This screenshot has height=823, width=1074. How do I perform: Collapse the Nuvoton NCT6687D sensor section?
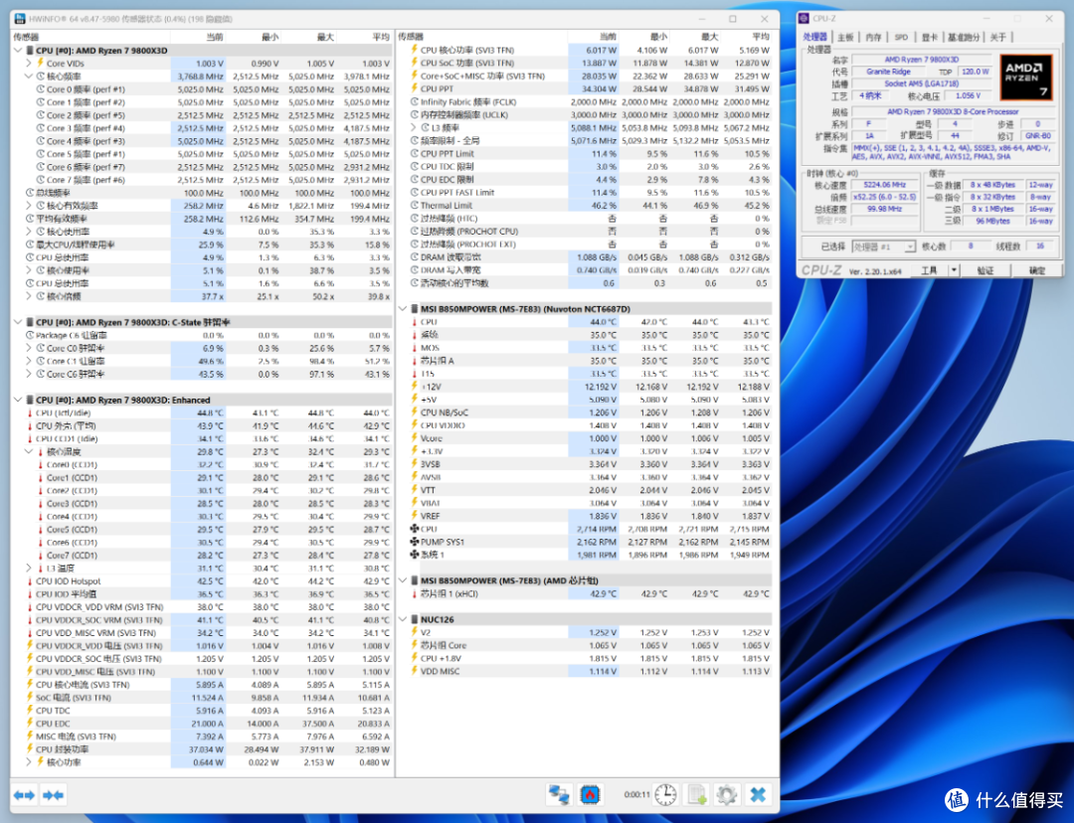404,309
